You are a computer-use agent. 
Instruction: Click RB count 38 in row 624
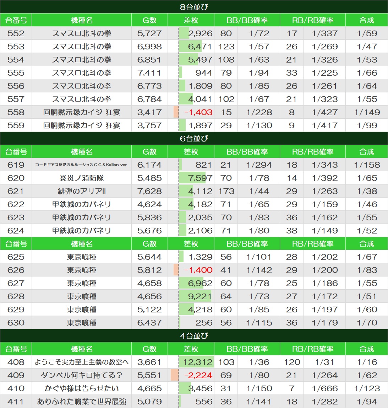click(x=292, y=231)
